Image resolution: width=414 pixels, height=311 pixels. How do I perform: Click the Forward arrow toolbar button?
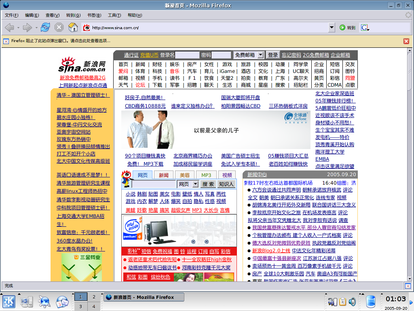click(x=27, y=27)
